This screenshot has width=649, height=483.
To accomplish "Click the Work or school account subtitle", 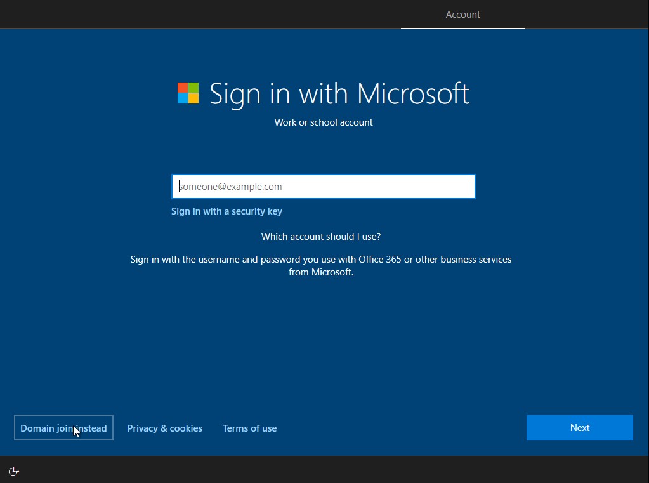I will coord(324,122).
